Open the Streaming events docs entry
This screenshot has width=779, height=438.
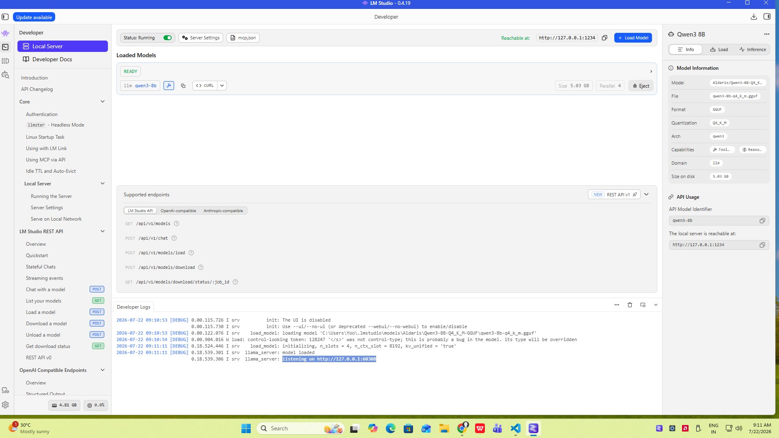(x=45, y=278)
